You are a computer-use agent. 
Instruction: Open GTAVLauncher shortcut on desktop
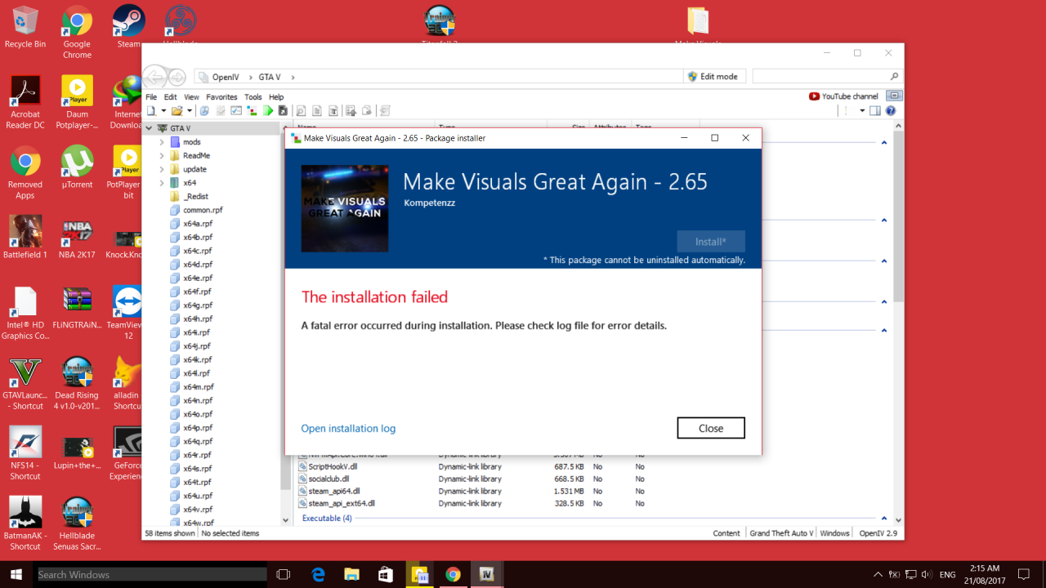tap(25, 384)
